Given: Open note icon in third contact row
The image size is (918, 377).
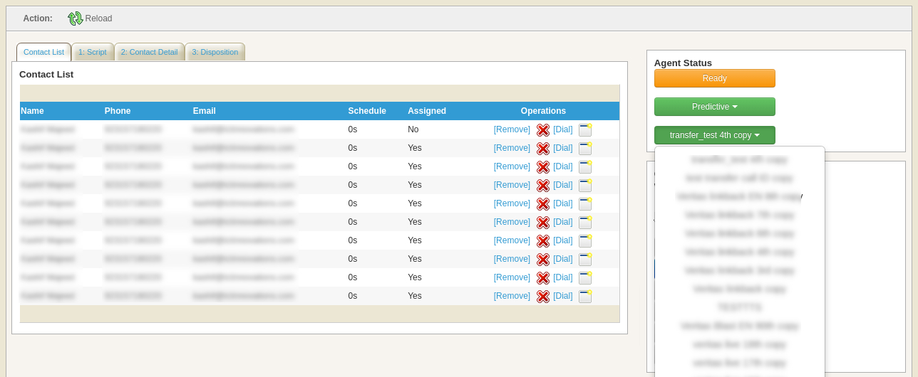Looking at the screenshot, I should pos(585,166).
